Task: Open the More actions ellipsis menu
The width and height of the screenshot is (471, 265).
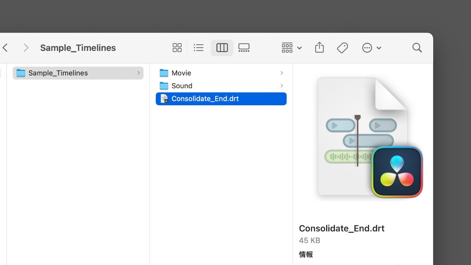Action: coord(371,48)
